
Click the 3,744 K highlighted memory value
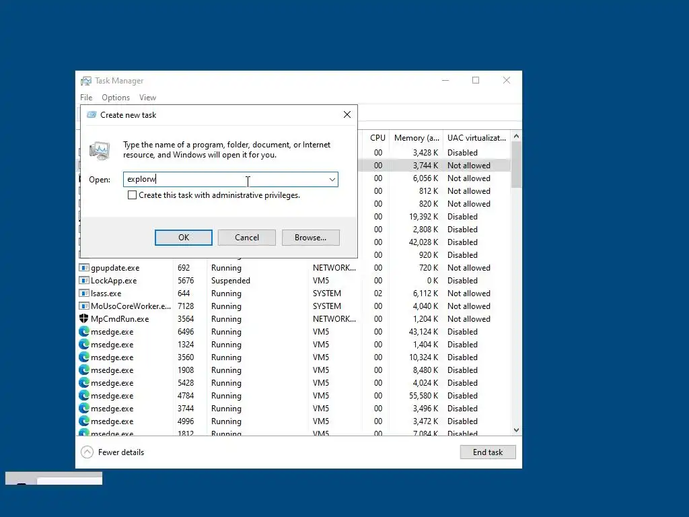(425, 166)
